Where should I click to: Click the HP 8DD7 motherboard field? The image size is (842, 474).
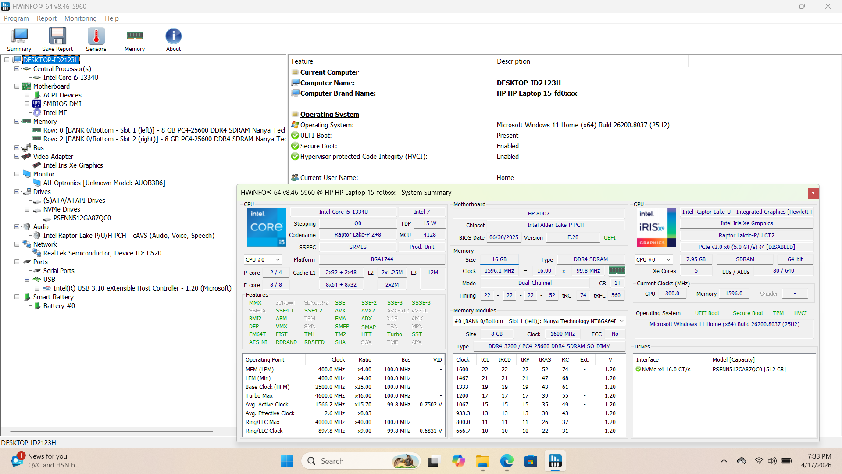(x=539, y=214)
